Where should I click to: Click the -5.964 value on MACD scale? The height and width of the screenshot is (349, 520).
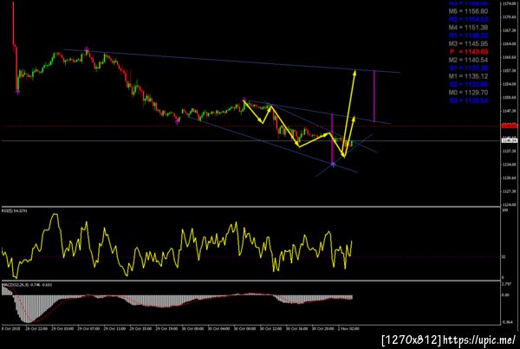coord(508,322)
